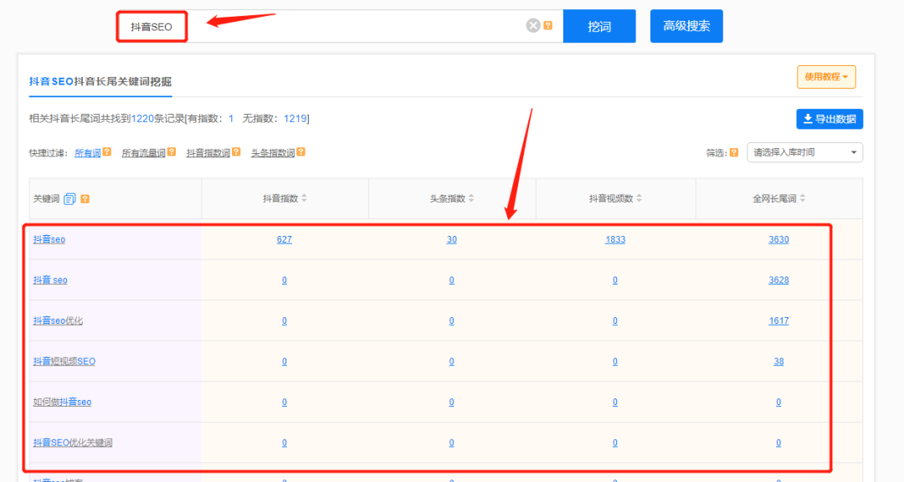Image resolution: width=904 pixels, height=482 pixels.
Task: Open the 请选择入库时间 dropdown
Action: (805, 153)
